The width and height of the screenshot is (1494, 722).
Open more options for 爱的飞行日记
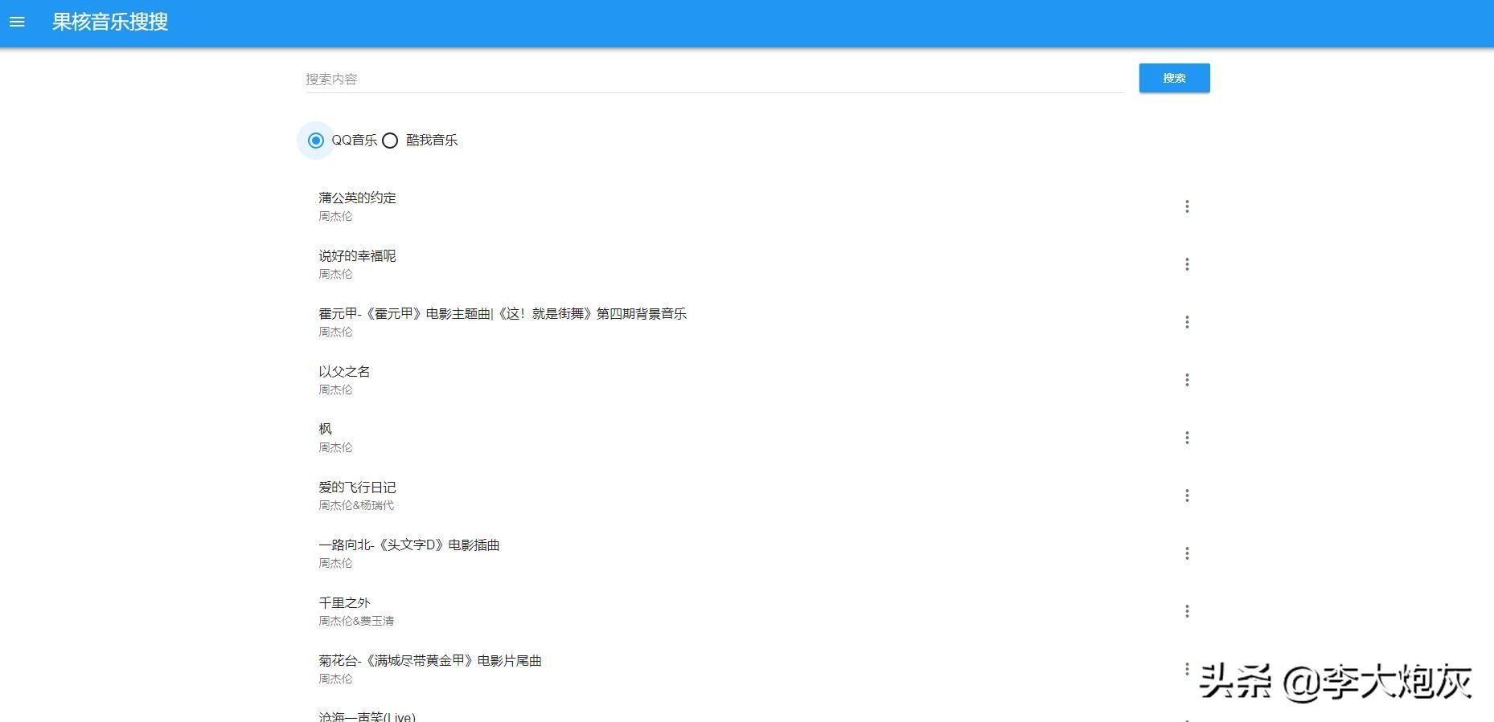click(x=1187, y=496)
